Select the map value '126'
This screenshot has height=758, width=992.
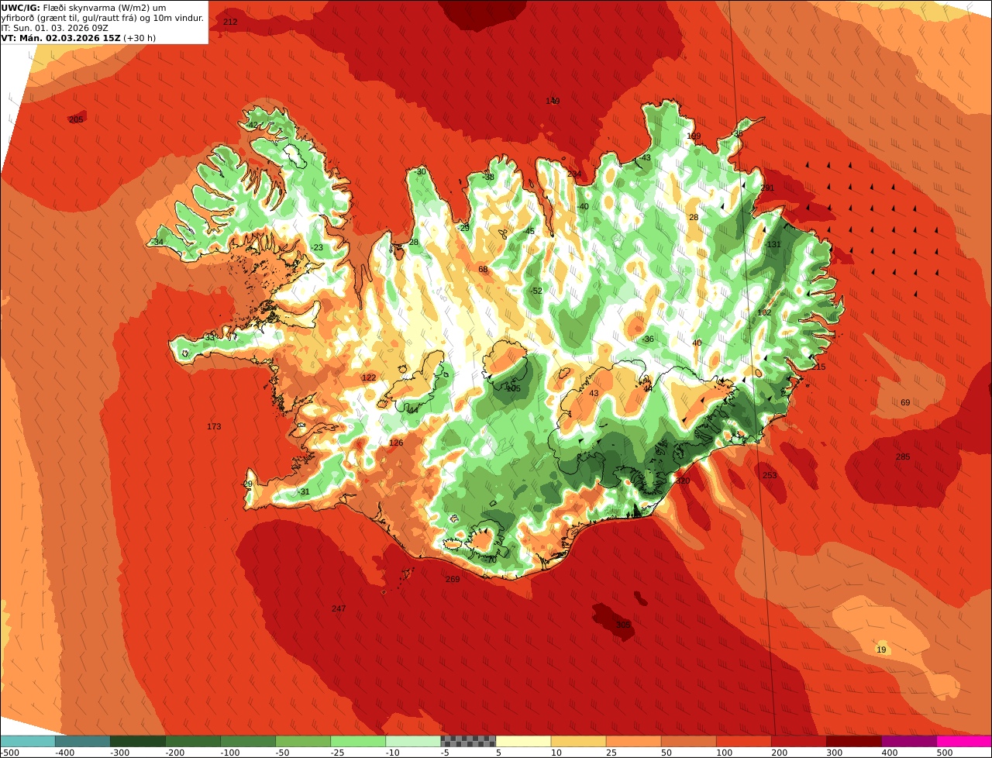point(396,443)
